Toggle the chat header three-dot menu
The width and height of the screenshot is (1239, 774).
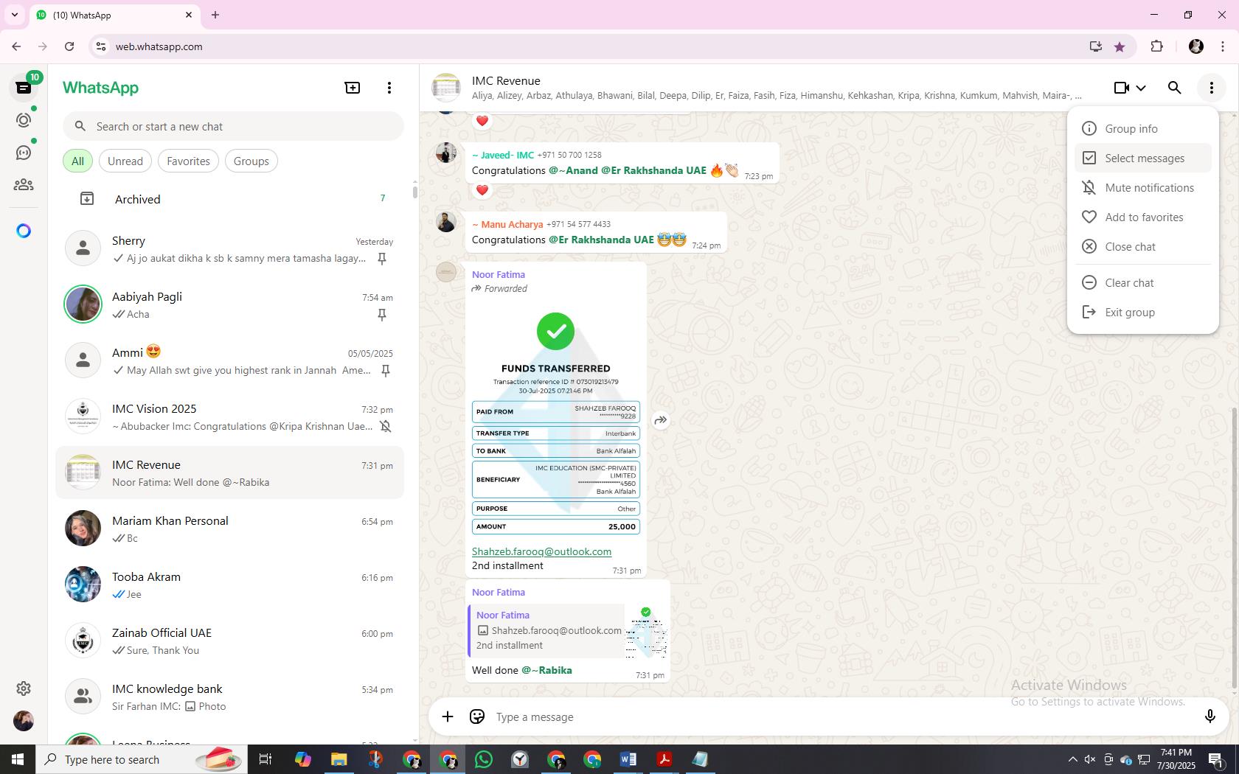pyautogui.click(x=1212, y=88)
